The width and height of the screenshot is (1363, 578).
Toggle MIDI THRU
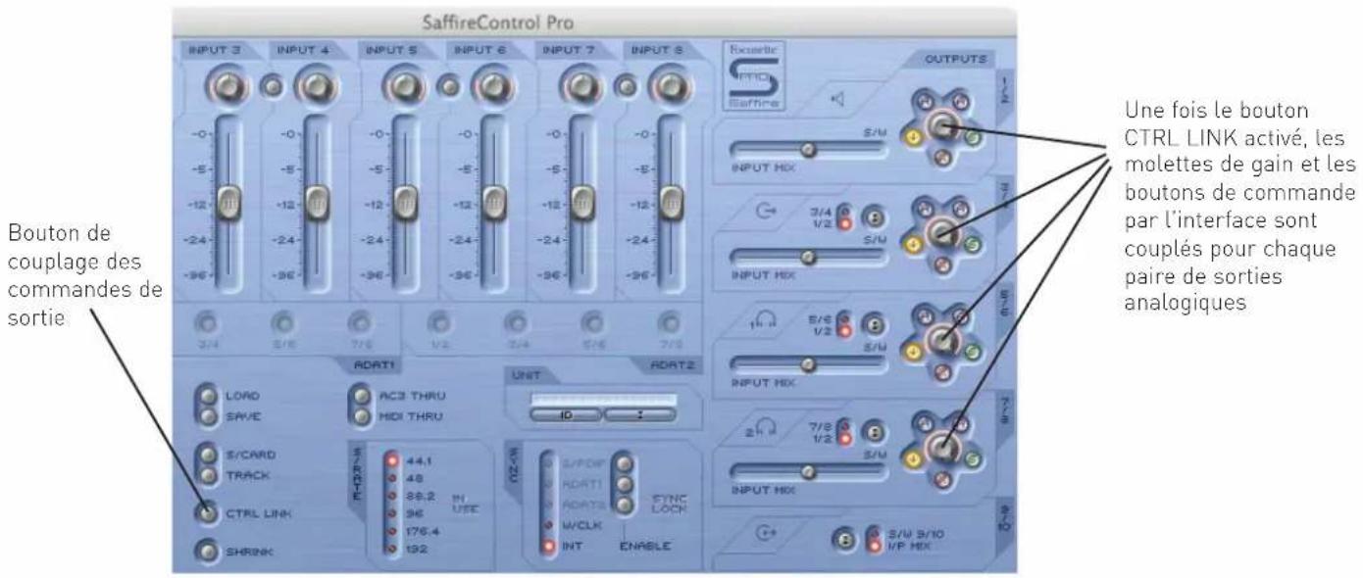point(361,416)
